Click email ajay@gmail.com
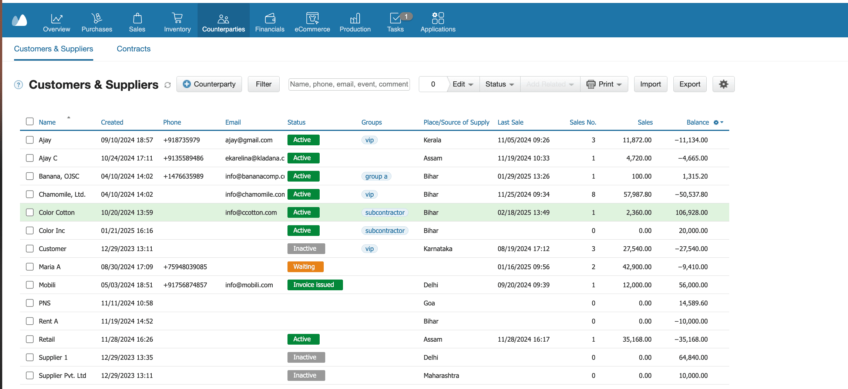848x389 pixels. (249, 140)
